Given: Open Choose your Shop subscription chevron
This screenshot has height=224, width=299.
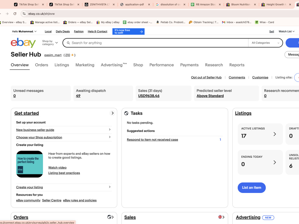Looking at the screenshot, I should point(110,137).
